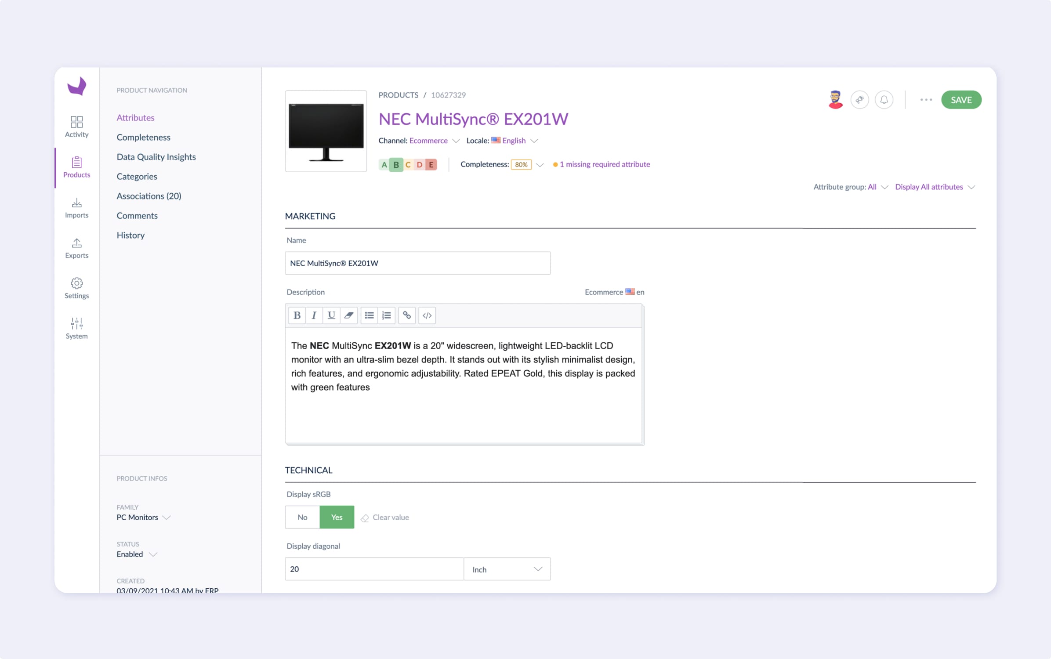
Task: Open the Exports panel
Action: [76, 248]
